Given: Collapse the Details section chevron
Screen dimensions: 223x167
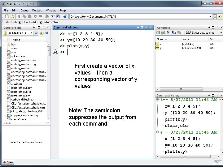Looking at the screenshot, I should click(x=48, y=123).
